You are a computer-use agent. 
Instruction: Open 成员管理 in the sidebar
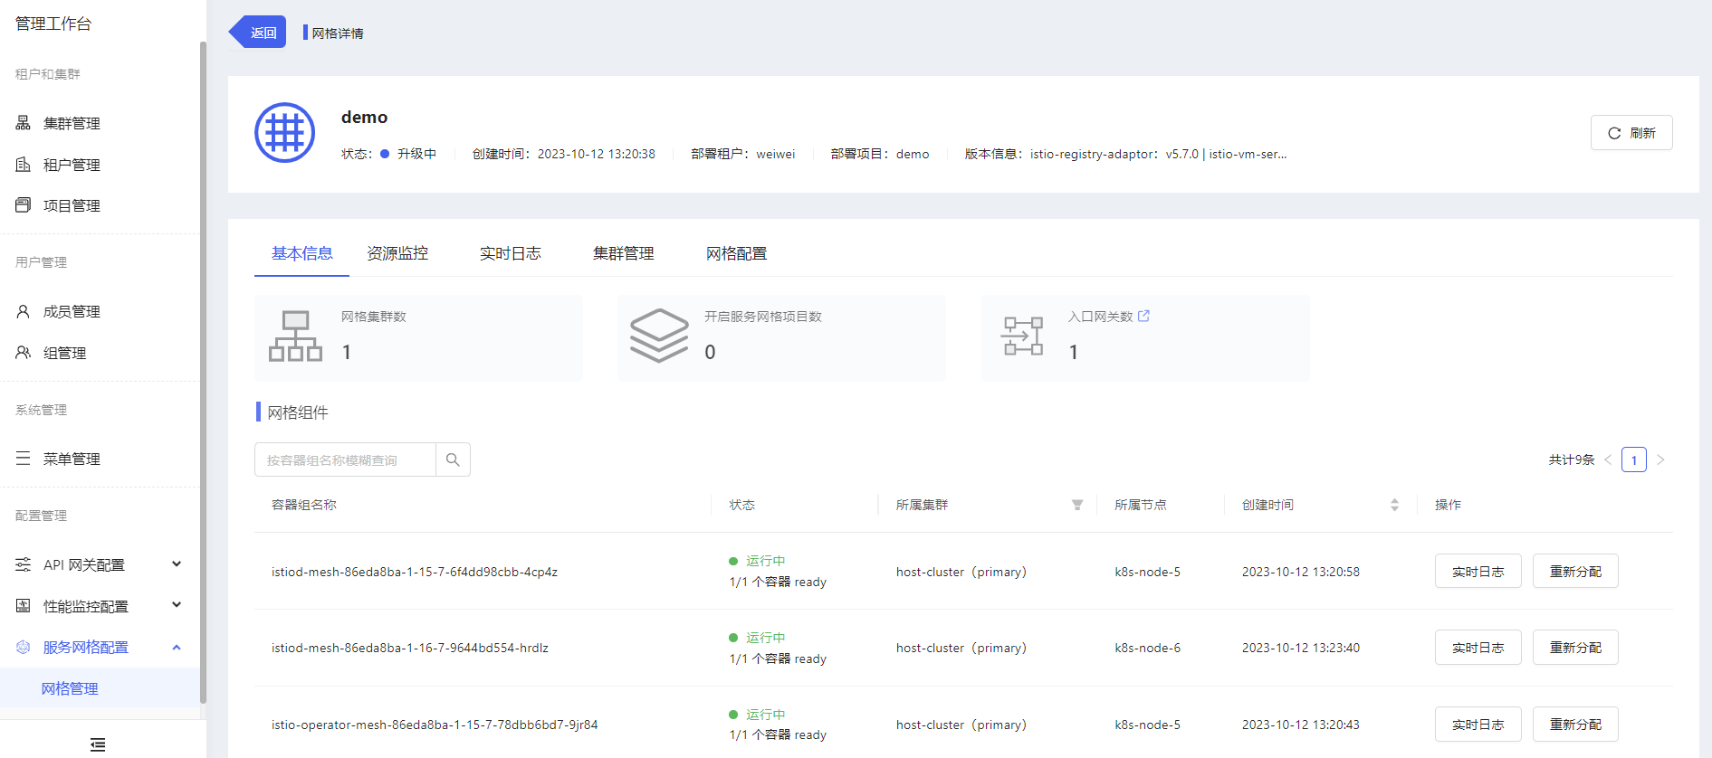(72, 311)
